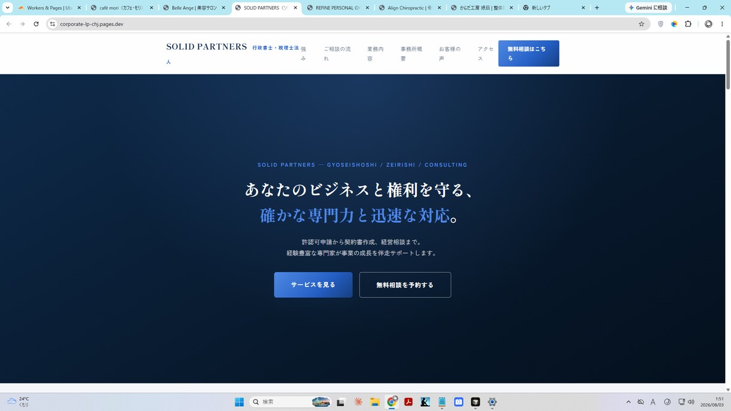This screenshot has height=411, width=731.
Task: Click the 無料相談はこちら header button
Action: click(528, 53)
